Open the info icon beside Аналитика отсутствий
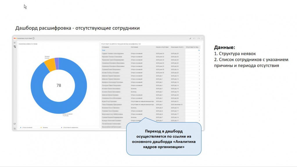The image size is (297, 167). (x=33, y=38)
